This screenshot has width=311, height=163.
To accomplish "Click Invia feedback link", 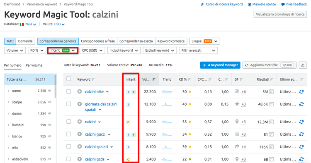I will (x=294, y=4).
